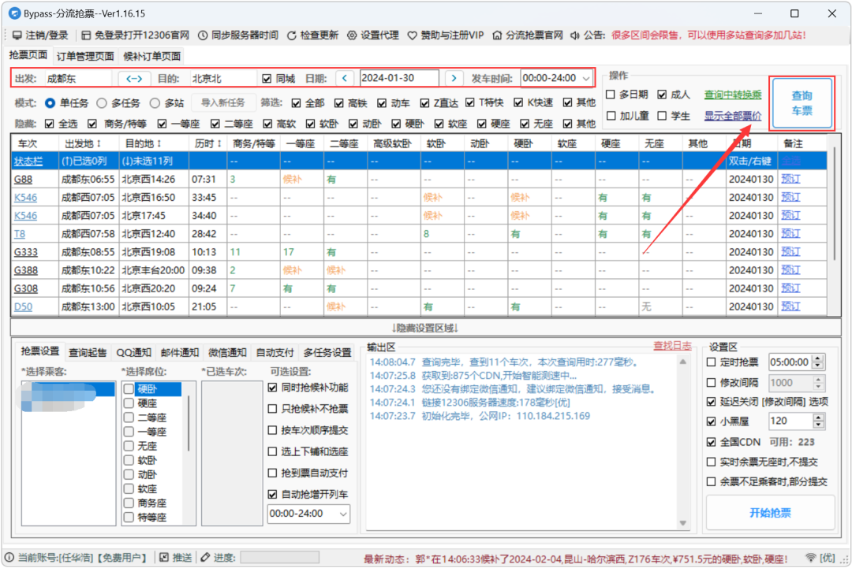The image size is (852, 568).
Task: Collapse the 隐藏设置区域 bar
Action: point(425,327)
